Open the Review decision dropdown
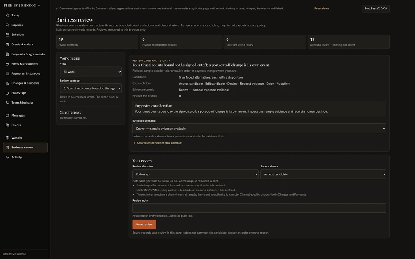The height and width of the screenshot is (259, 415). (195, 174)
